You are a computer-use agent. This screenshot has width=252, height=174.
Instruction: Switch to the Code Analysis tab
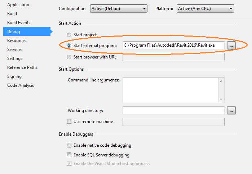point(21,85)
